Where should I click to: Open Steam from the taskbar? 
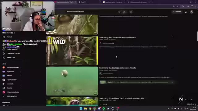[108, 109]
